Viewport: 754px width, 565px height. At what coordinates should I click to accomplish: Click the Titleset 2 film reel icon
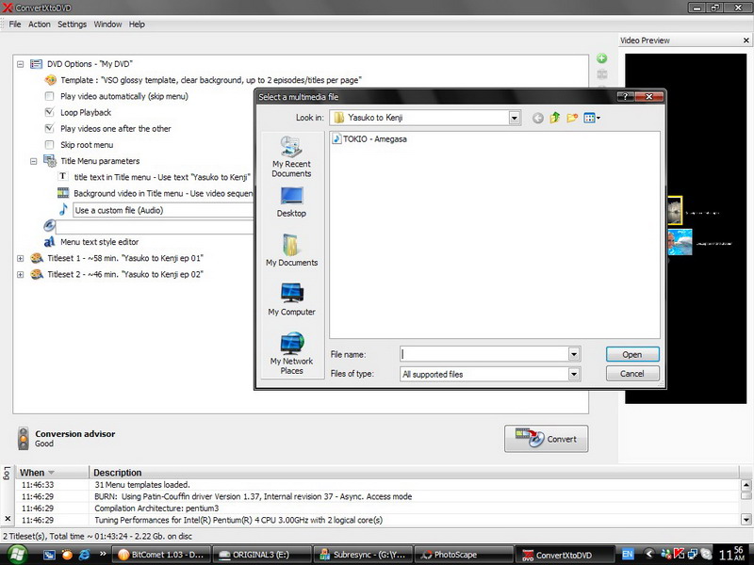click(37, 274)
